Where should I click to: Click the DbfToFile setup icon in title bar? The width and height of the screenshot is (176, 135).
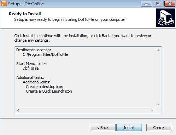pos(4,4)
